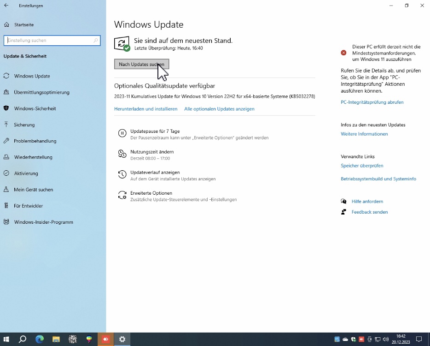This screenshot has width=430, height=346.
Task: Select the 'Mein Gerät suchen' sidebar entry
Action: click(x=28, y=190)
